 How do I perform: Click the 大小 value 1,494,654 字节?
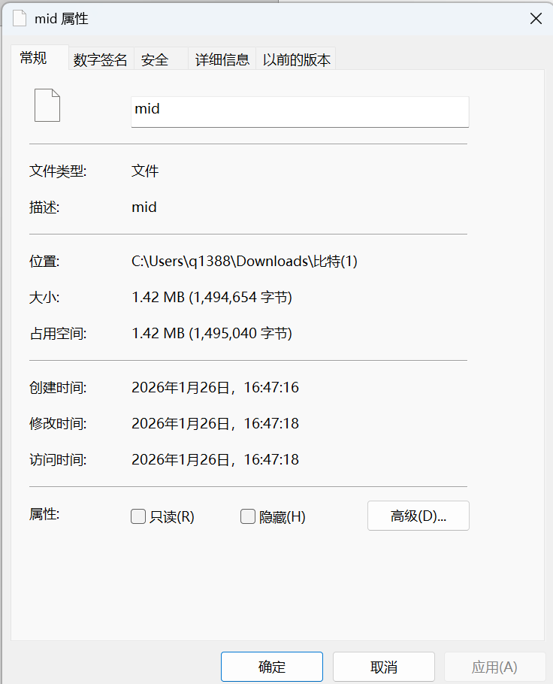coord(212,298)
